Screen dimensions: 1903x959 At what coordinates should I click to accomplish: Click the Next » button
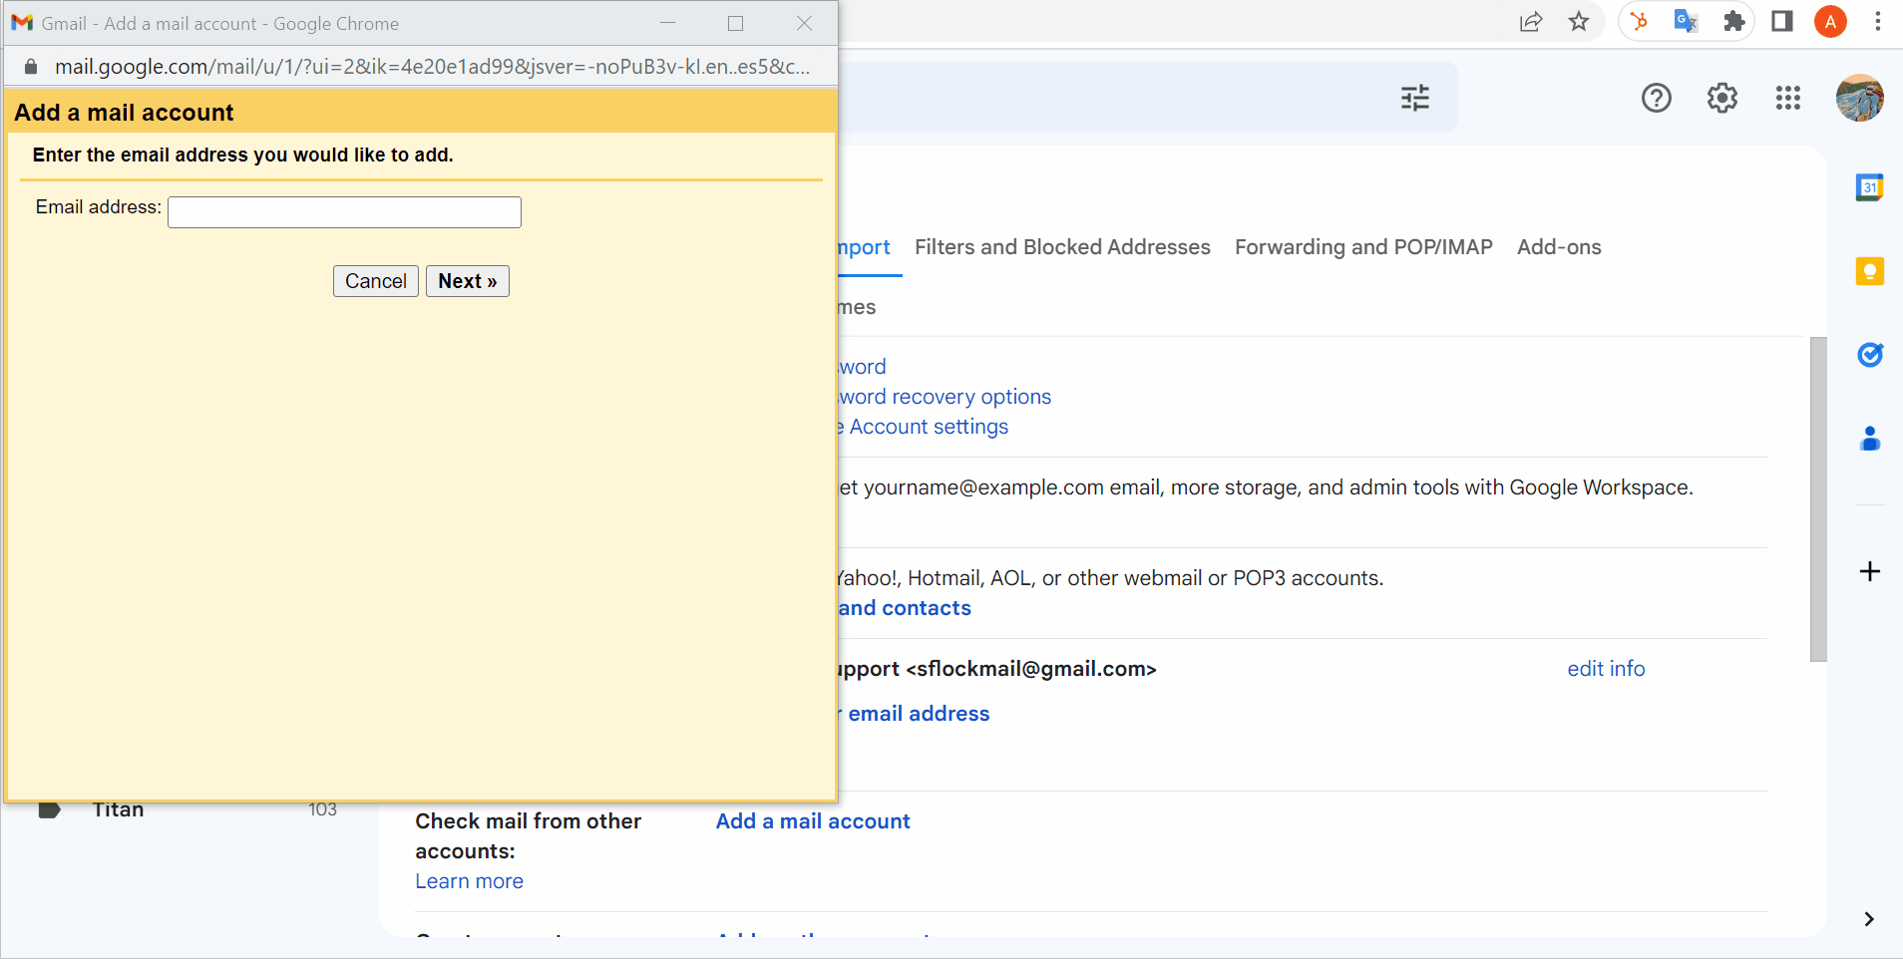(x=468, y=281)
